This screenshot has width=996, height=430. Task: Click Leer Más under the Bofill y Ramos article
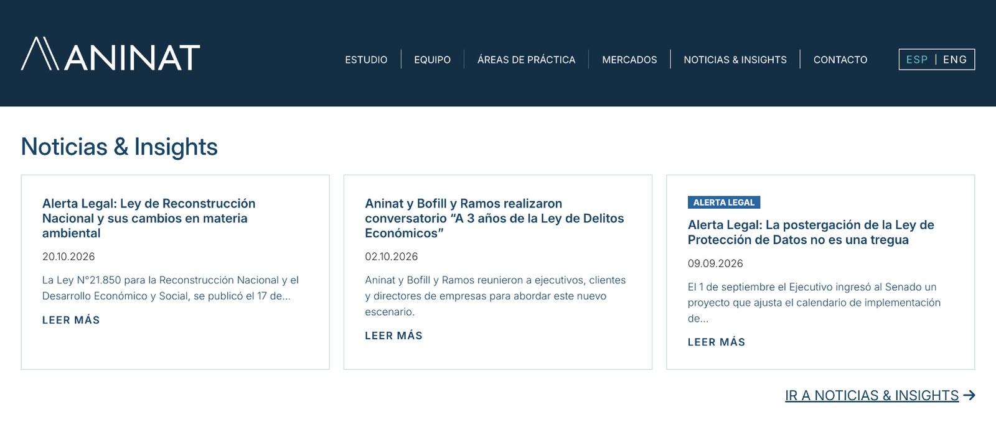point(393,336)
